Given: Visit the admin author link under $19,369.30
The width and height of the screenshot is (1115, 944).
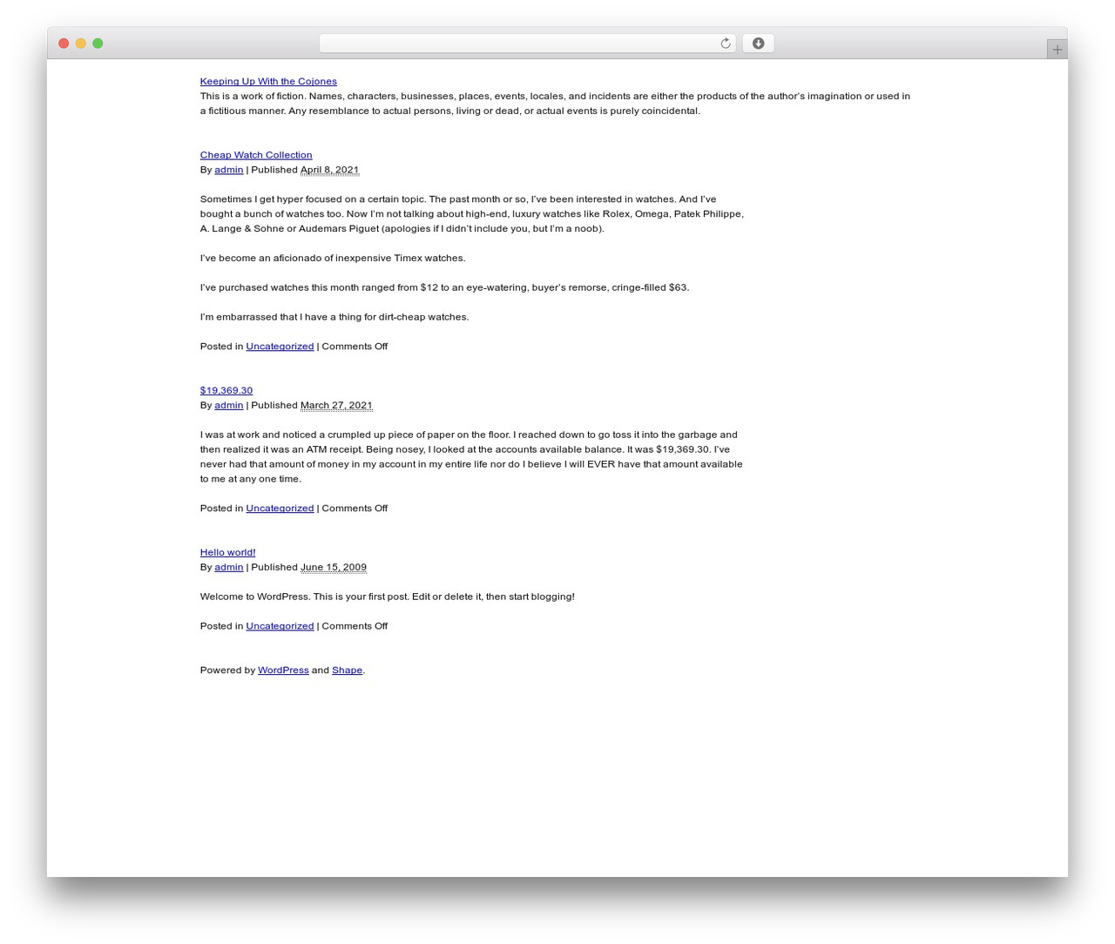Looking at the screenshot, I should 229,405.
